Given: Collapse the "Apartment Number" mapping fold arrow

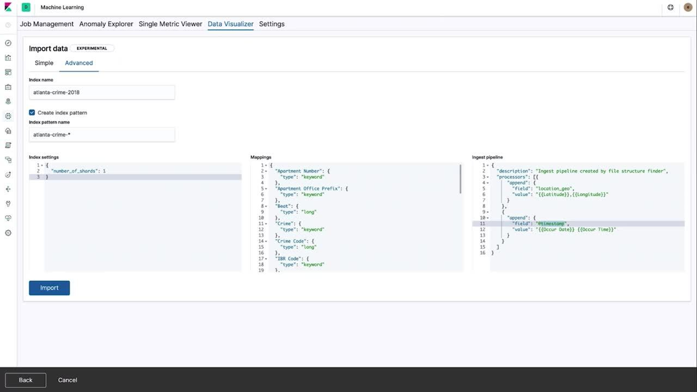Looking at the screenshot, I should pos(266,171).
